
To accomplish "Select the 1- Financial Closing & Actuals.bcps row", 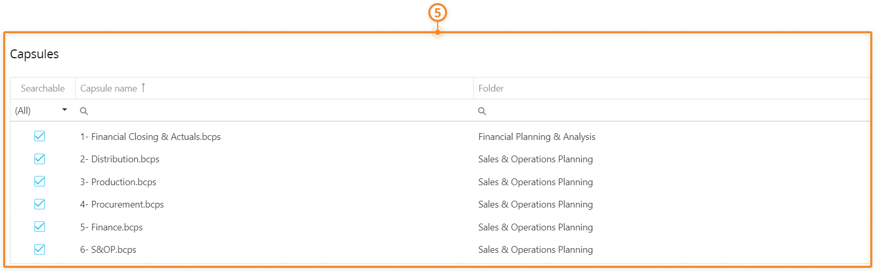I will click(x=440, y=137).
